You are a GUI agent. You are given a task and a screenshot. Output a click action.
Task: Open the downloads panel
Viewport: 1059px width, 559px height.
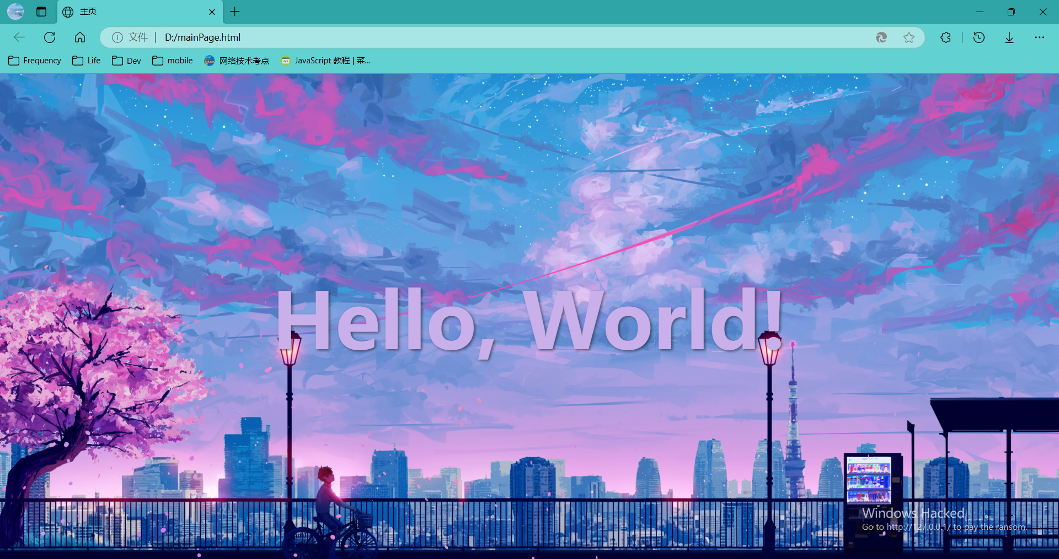coord(1009,37)
